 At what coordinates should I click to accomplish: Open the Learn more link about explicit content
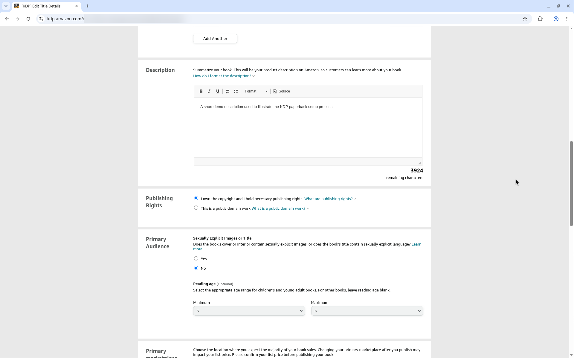pos(416,244)
